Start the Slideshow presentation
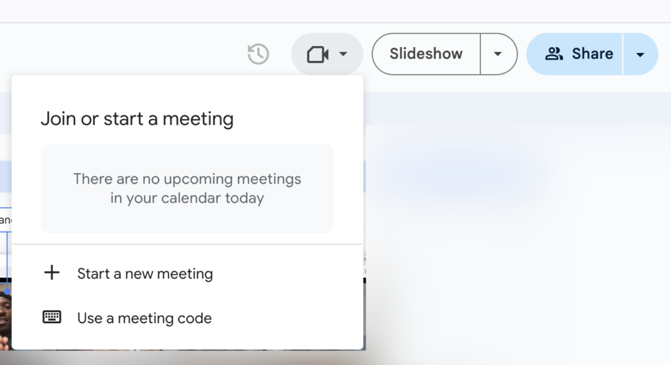The width and height of the screenshot is (671, 365). (426, 54)
